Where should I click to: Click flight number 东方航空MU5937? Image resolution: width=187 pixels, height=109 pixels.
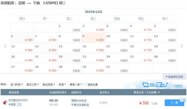click(x=18, y=100)
